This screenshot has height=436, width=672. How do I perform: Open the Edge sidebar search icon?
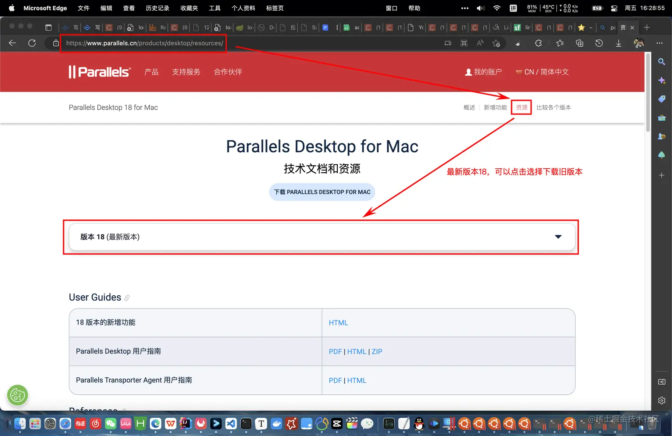[x=662, y=62]
